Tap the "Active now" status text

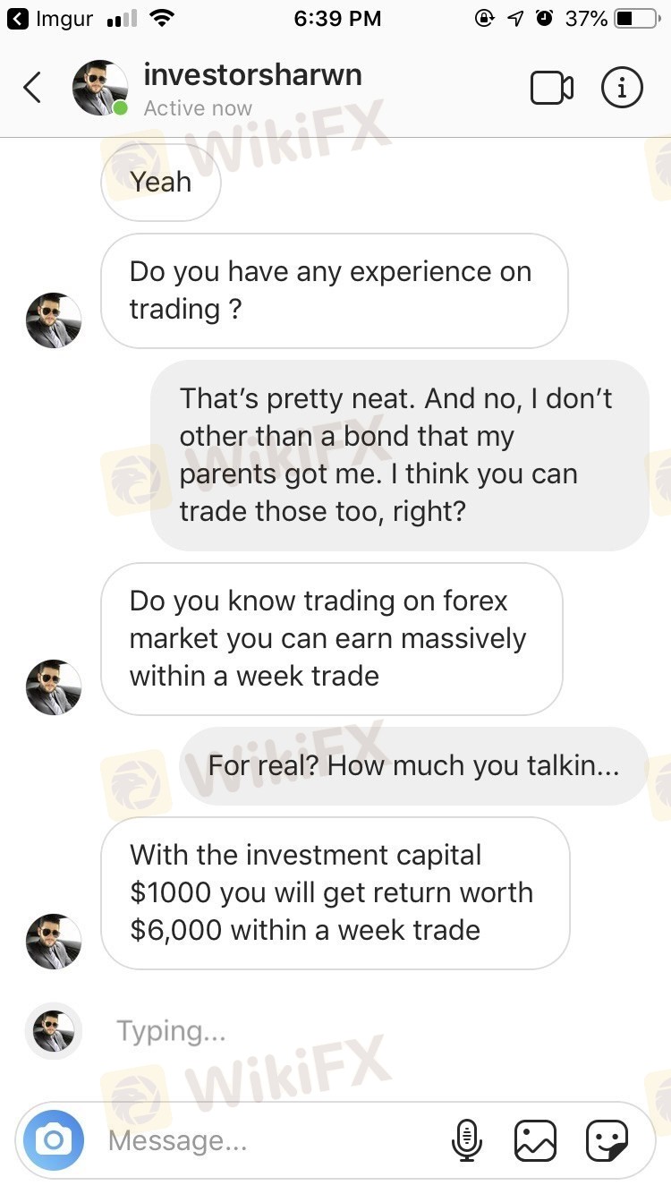pos(198,108)
